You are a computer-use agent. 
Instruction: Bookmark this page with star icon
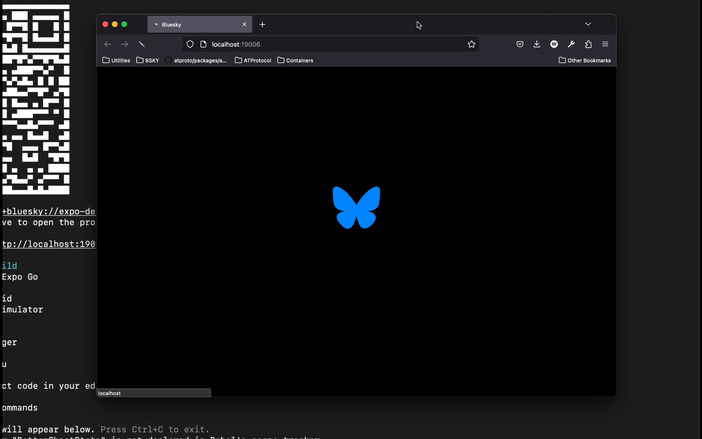click(471, 44)
